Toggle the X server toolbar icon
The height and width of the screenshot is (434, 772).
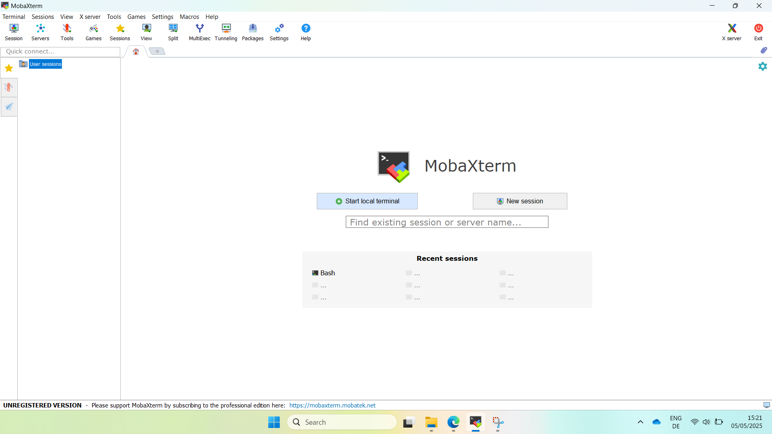(x=731, y=32)
